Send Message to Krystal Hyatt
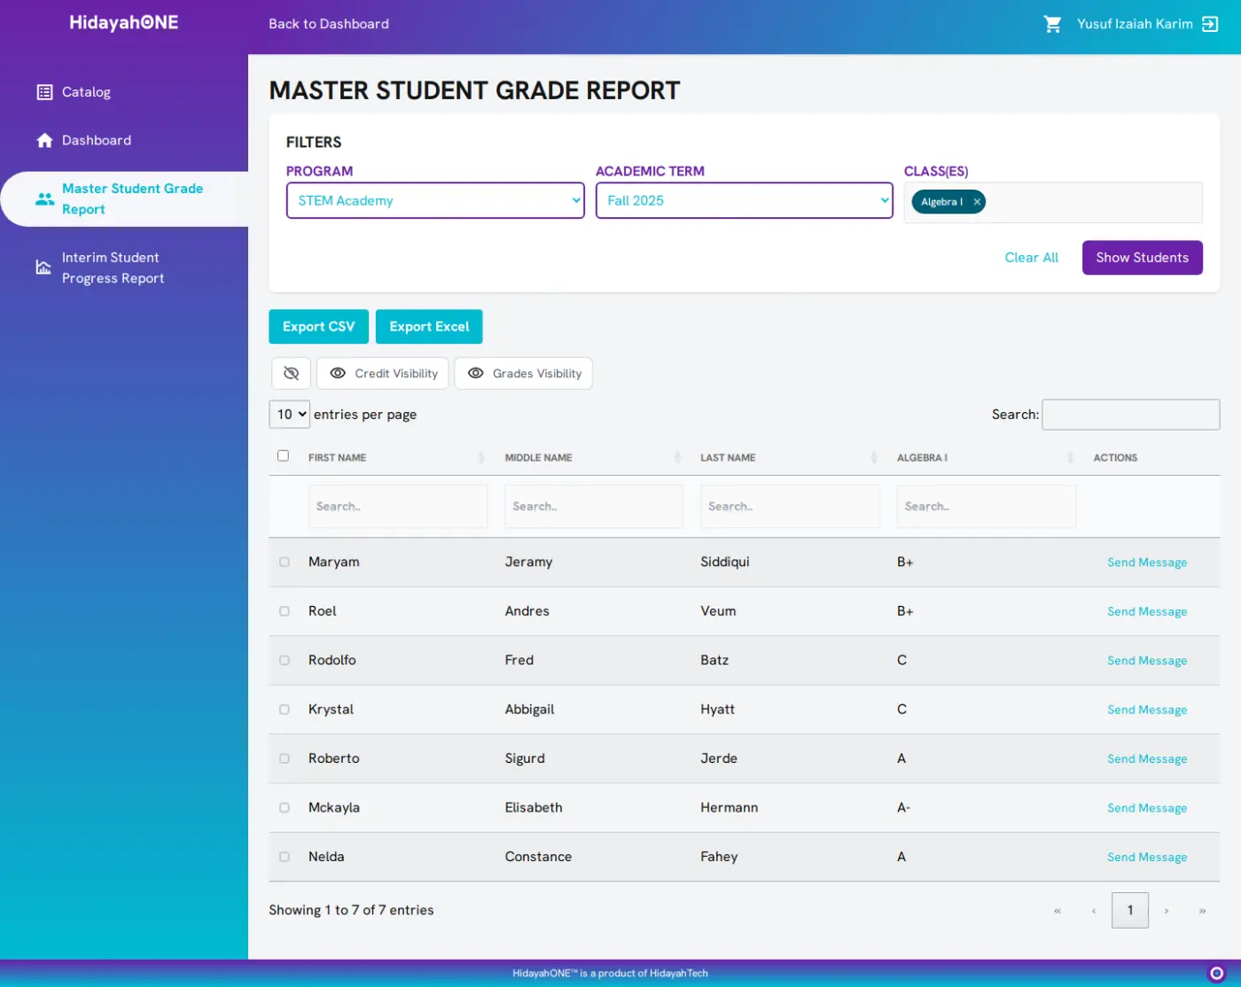This screenshot has height=987, width=1241. (x=1147, y=710)
